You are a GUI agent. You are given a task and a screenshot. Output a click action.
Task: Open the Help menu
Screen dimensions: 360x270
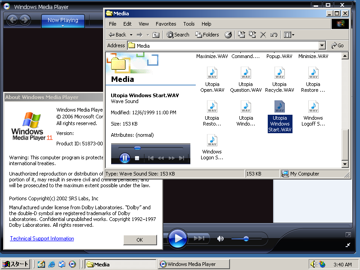point(207,24)
